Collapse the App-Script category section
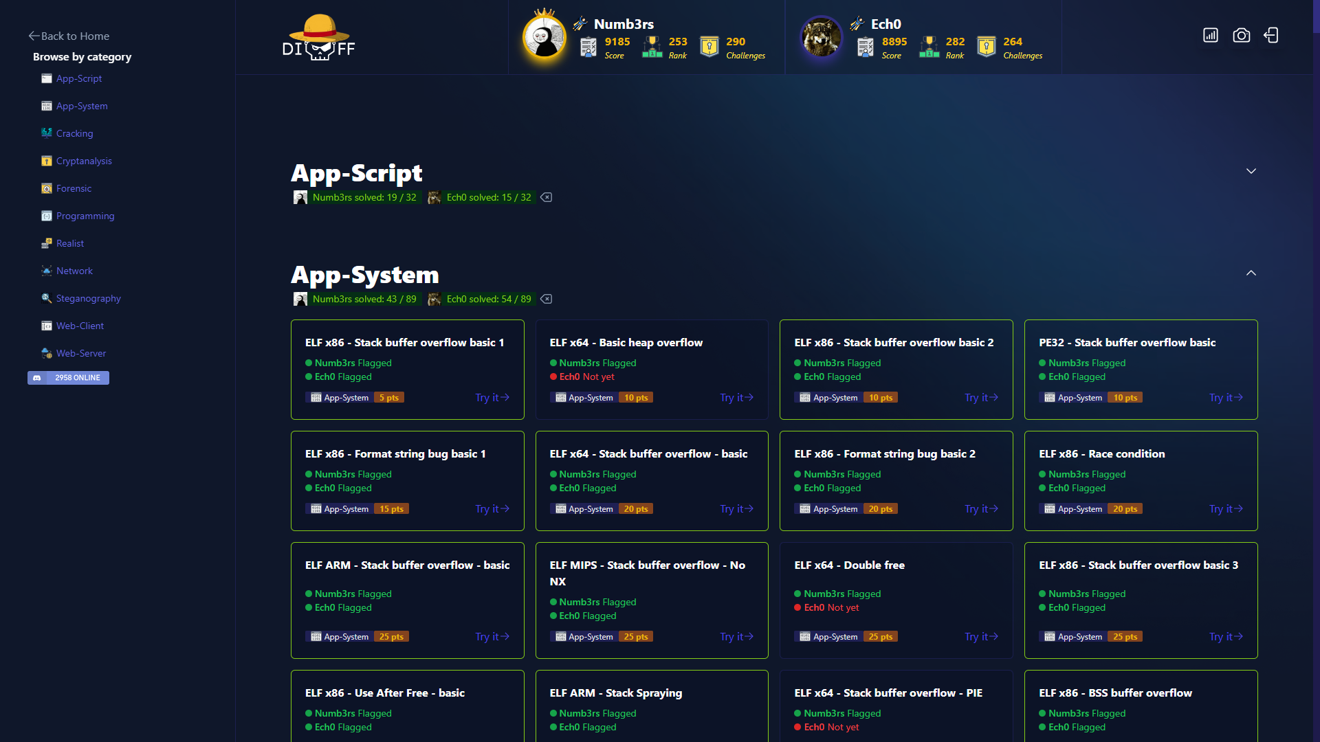Image resolution: width=1320 pixels, height=742 pixels. (x=1251, y=171)
